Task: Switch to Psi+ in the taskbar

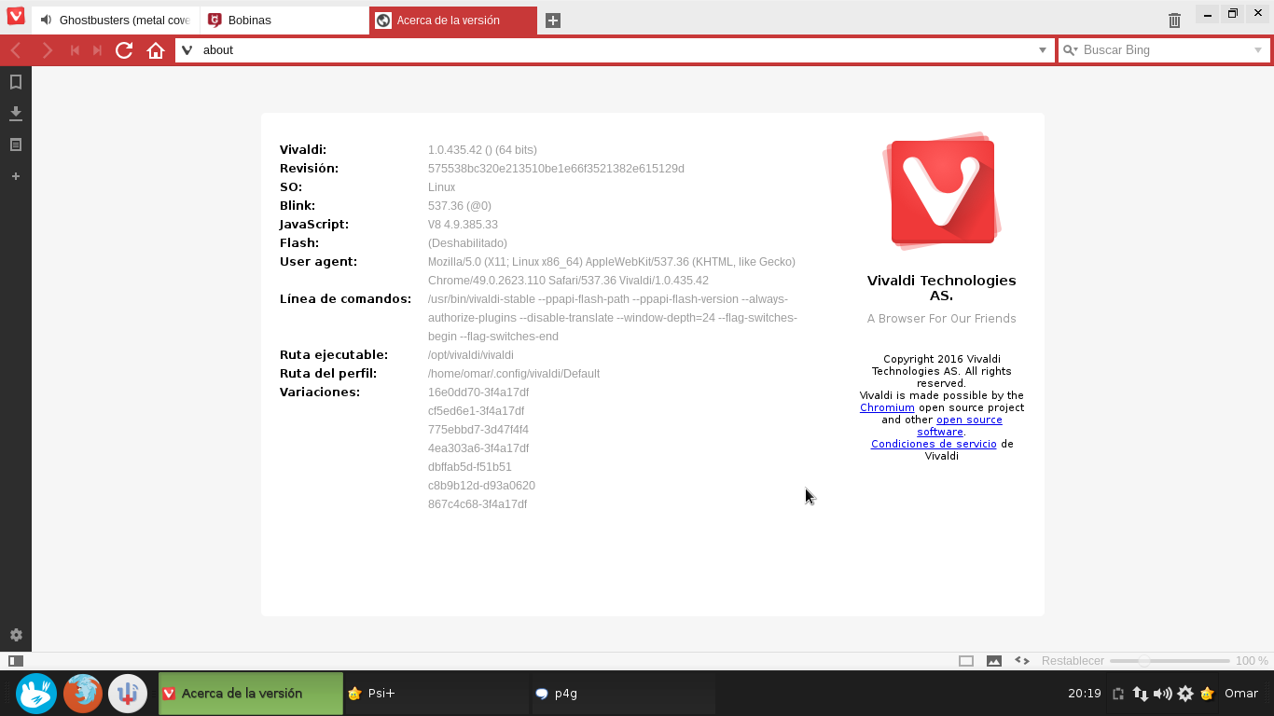Action: click(436, 694)
